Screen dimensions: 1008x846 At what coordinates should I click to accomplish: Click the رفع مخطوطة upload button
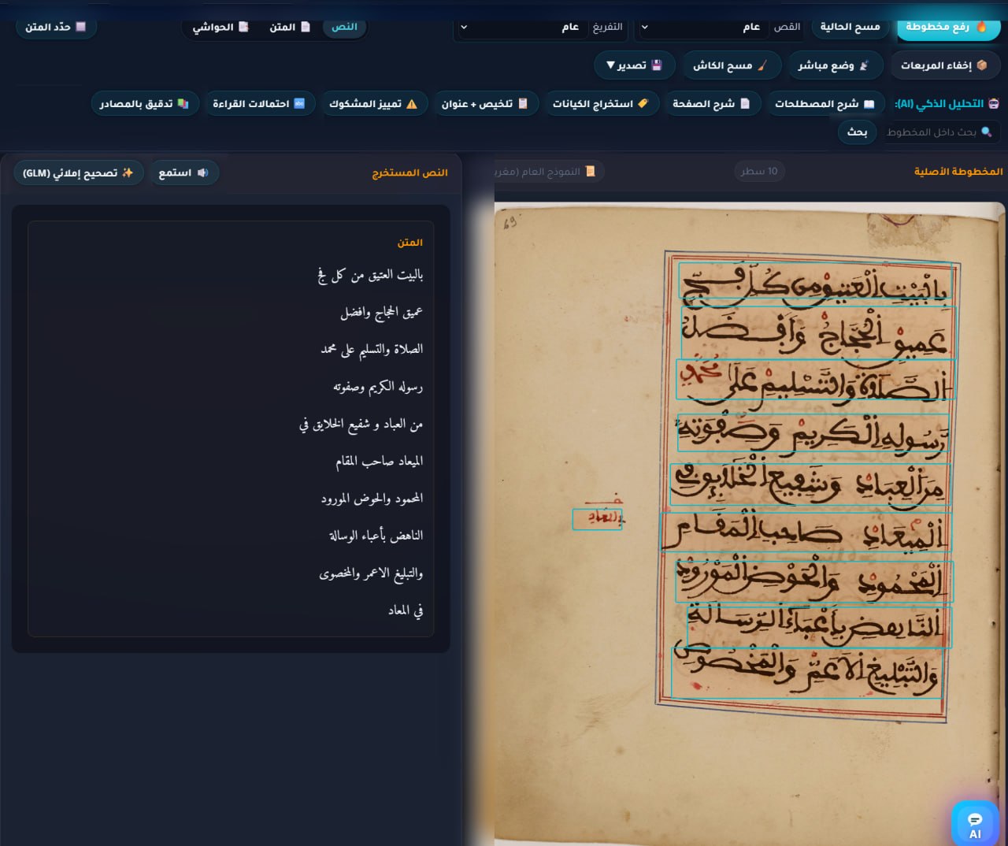pyautogui.click(x=948, y=27)
